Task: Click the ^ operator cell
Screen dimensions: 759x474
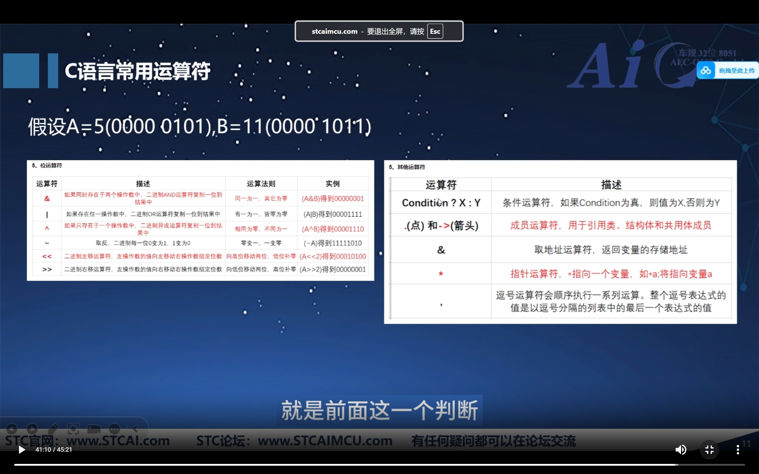Action: [x=47, y=228]
